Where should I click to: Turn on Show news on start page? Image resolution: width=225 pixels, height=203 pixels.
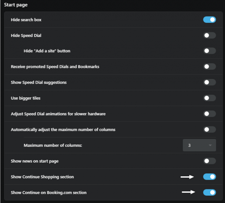(x=210, y=161)
